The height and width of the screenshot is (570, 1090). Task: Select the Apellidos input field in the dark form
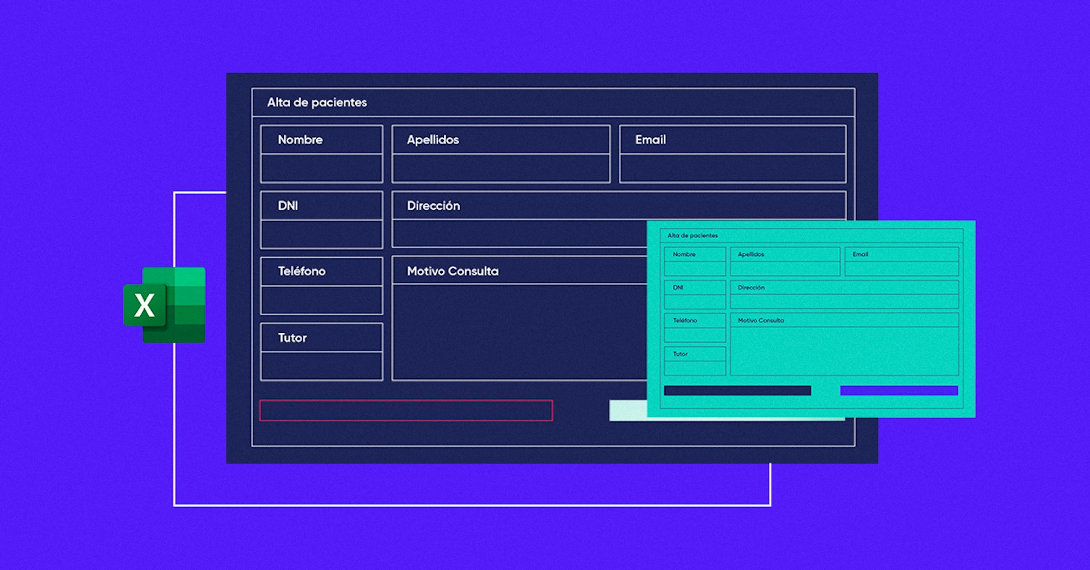tap(501, 168)
